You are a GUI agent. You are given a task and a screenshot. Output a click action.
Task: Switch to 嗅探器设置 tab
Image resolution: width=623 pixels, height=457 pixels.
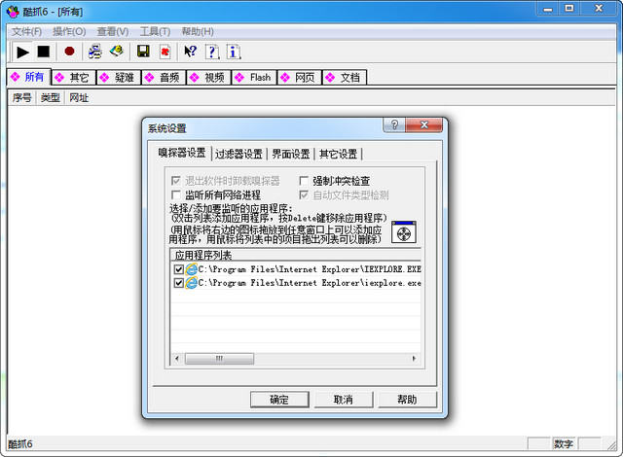tap(182, 153)
